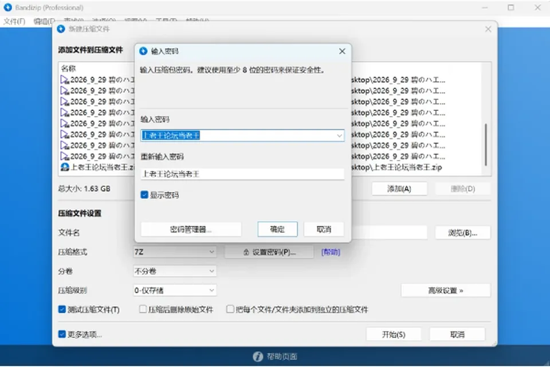Expand the 输入密码 history dropdown arrow

[x=339, y=135]
